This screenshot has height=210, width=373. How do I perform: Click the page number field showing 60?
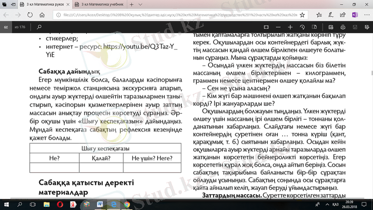[x=6, y=28]
